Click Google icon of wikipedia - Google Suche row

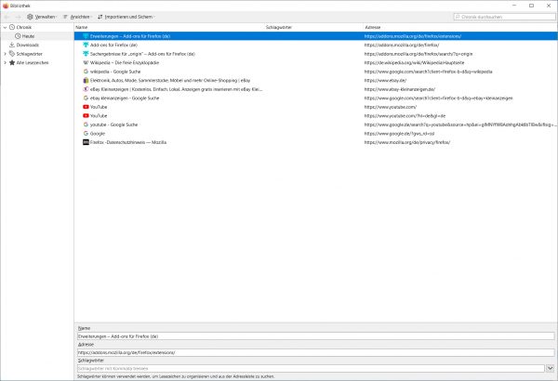tap(86, 72)
